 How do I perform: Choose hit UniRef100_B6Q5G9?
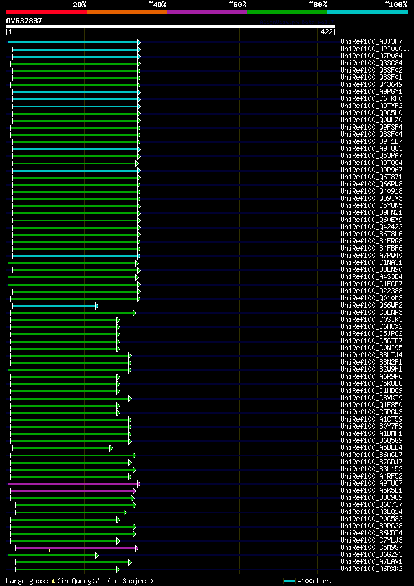[x=371, y=440]
